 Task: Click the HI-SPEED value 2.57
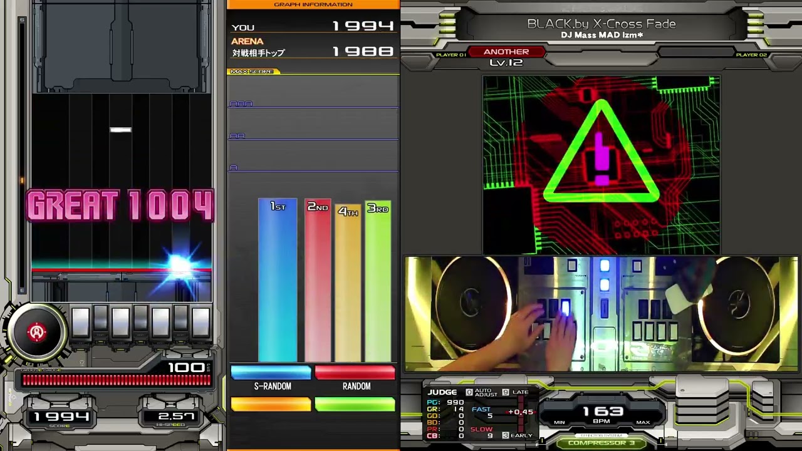pos(176,417)
